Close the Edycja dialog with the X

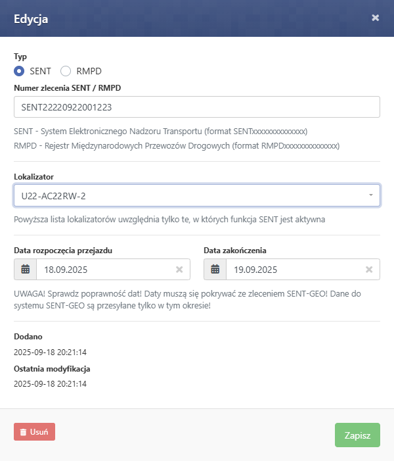[375, 18]
